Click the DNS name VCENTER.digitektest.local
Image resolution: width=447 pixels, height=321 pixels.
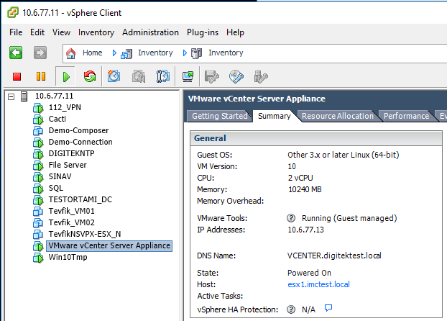coord(334,256)
